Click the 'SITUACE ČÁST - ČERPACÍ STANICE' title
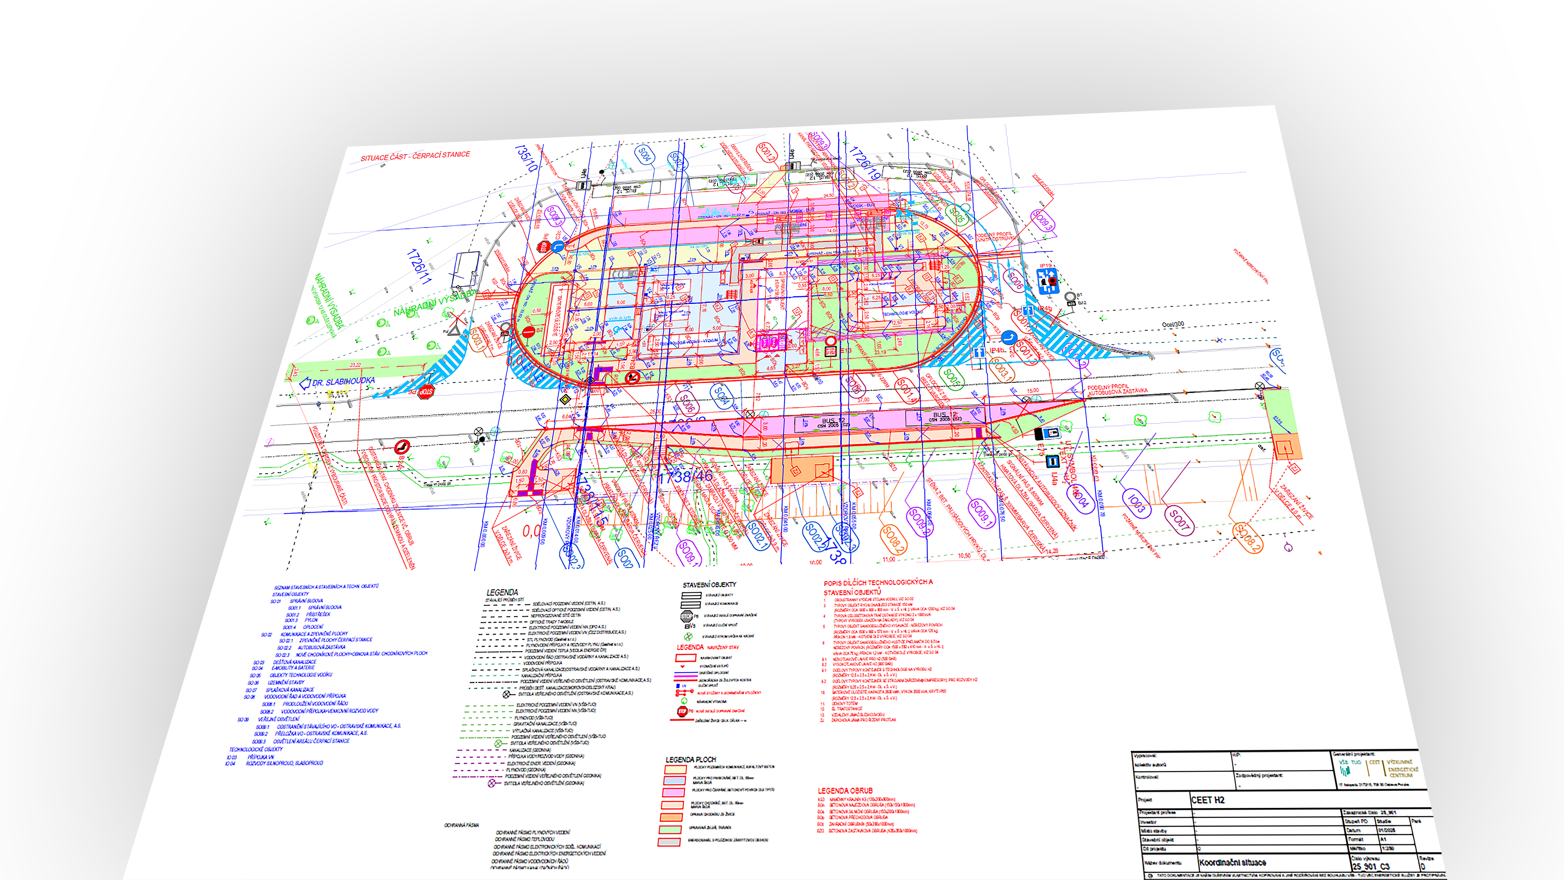This screenshot has width=1564, height=880. (415, 156)
